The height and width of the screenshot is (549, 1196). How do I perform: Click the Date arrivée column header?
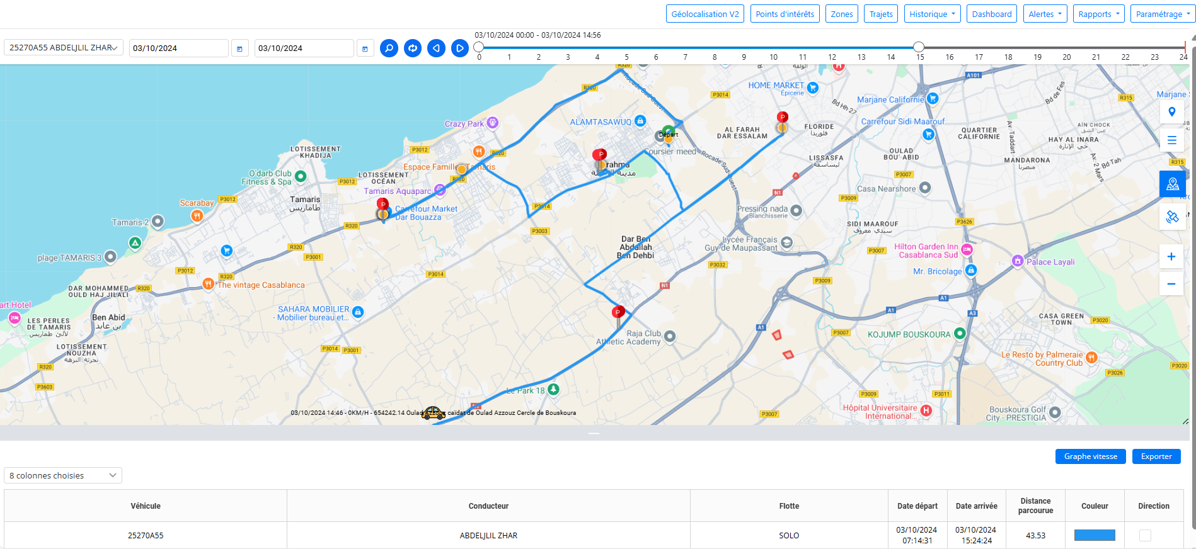[x=977, y=506]
